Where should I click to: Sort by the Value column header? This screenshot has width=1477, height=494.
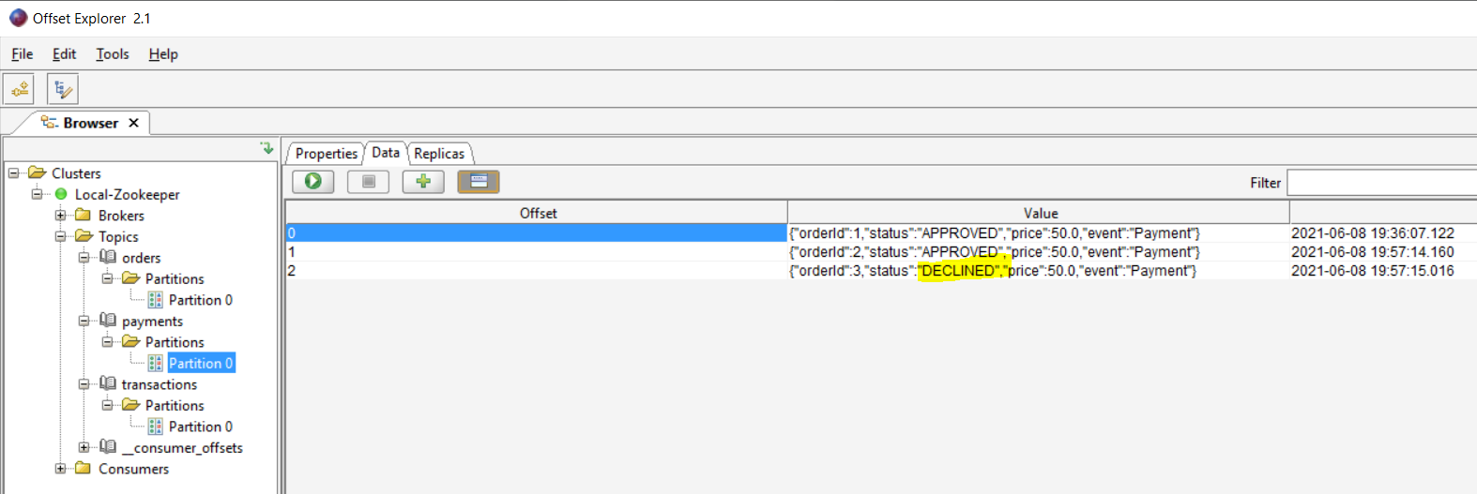(x=1039, y=213)
